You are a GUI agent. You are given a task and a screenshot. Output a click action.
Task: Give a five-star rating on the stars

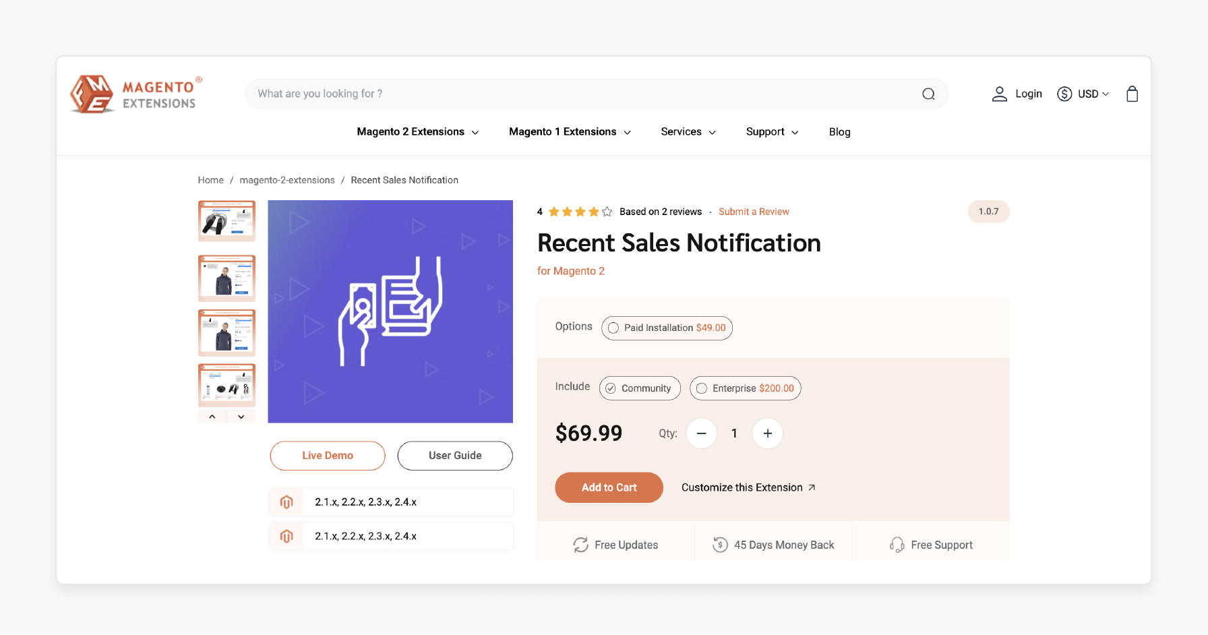click(606, 211)
